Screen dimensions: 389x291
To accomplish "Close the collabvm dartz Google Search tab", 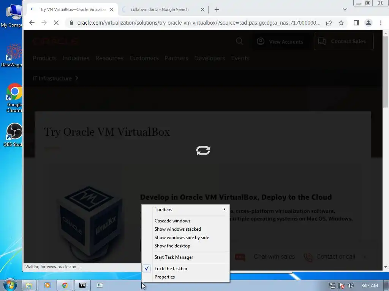I will (x=202, y=9).
